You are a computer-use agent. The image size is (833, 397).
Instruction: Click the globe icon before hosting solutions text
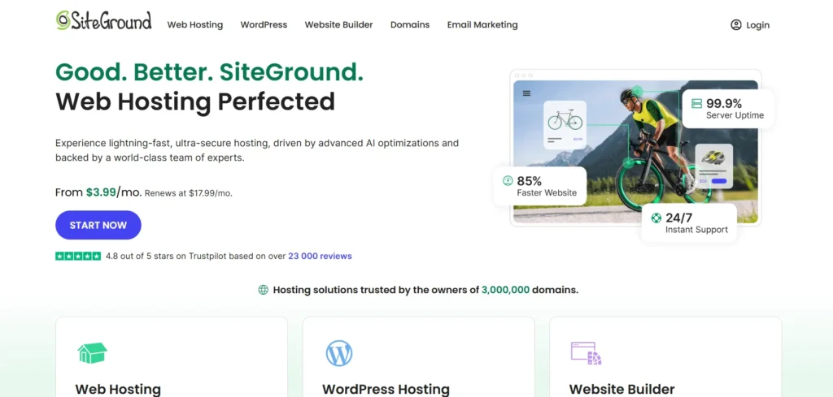tap(263, 290)
